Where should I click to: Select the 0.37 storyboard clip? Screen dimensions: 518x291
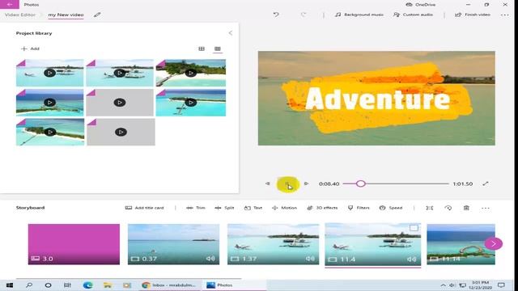click(173, 244)
